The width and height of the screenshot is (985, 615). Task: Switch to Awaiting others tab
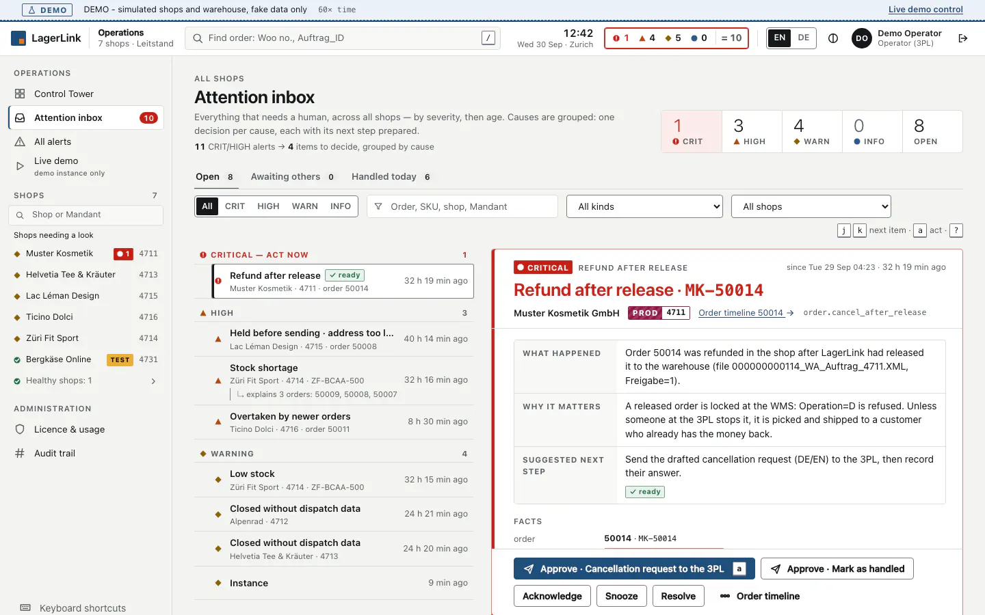pyautogui.click(x=292, y=177)
